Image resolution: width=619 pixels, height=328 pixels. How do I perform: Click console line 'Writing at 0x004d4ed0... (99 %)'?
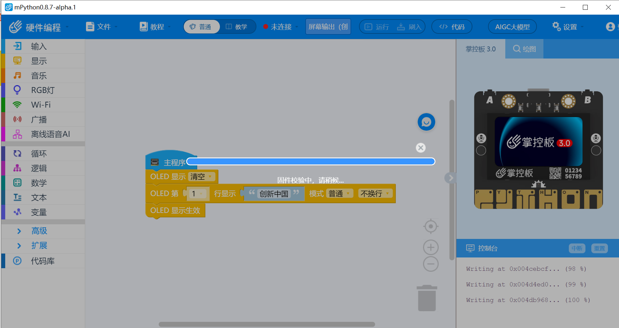tap(526, 284)
